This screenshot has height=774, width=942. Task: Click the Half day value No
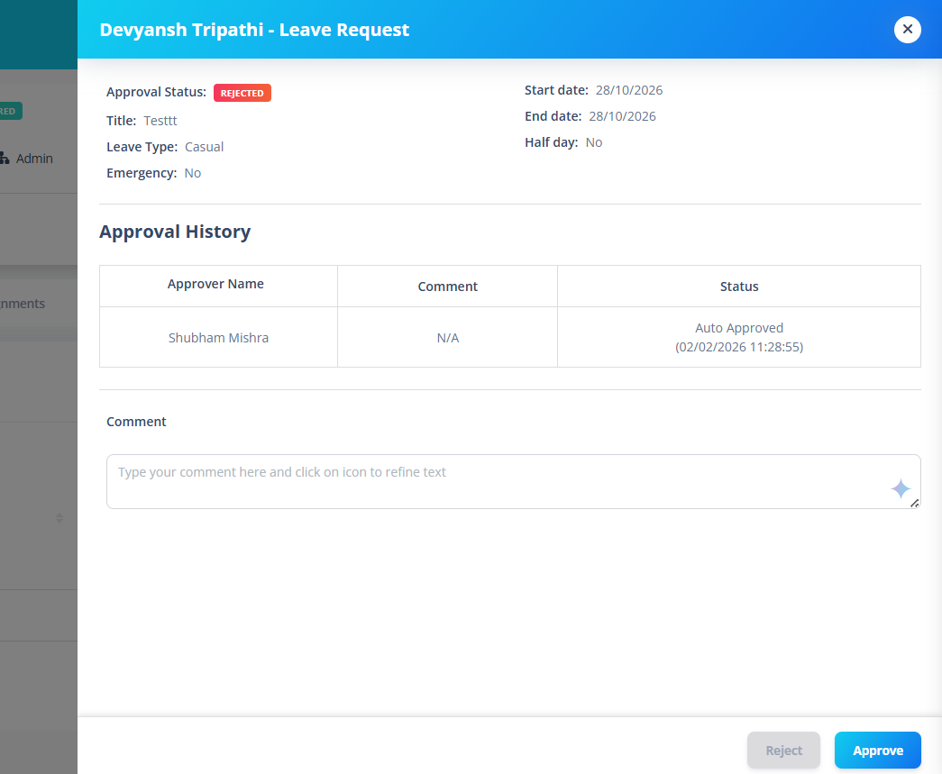593,142
